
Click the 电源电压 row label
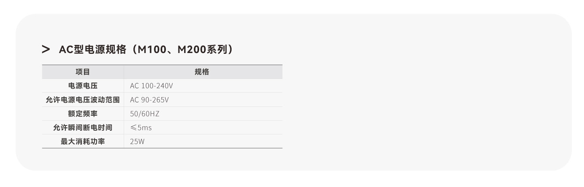(x=83, y=86)
